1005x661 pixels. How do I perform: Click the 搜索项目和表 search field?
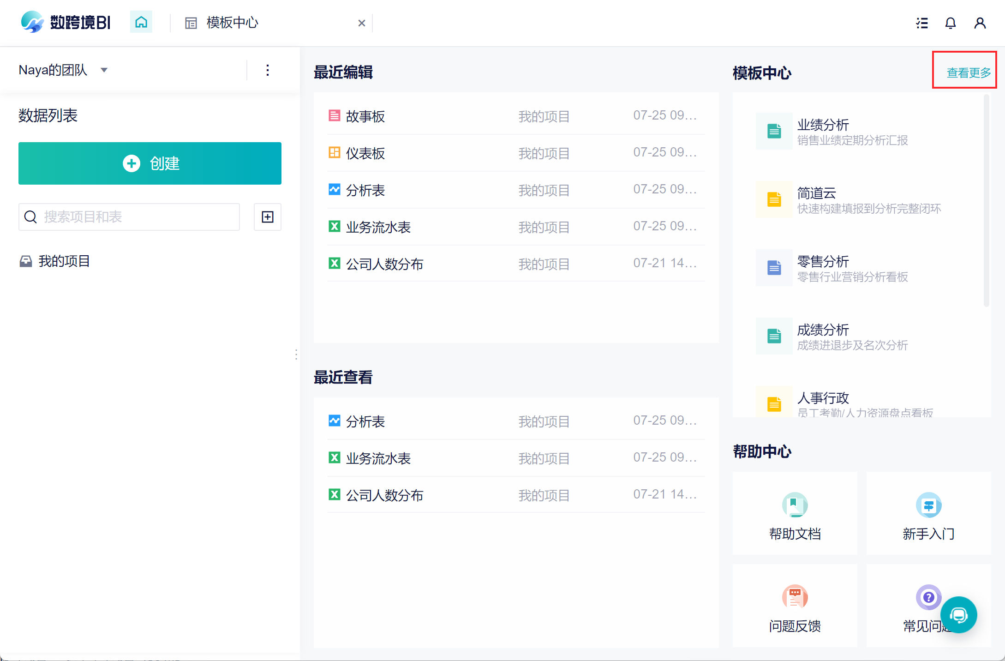[129, 217]
